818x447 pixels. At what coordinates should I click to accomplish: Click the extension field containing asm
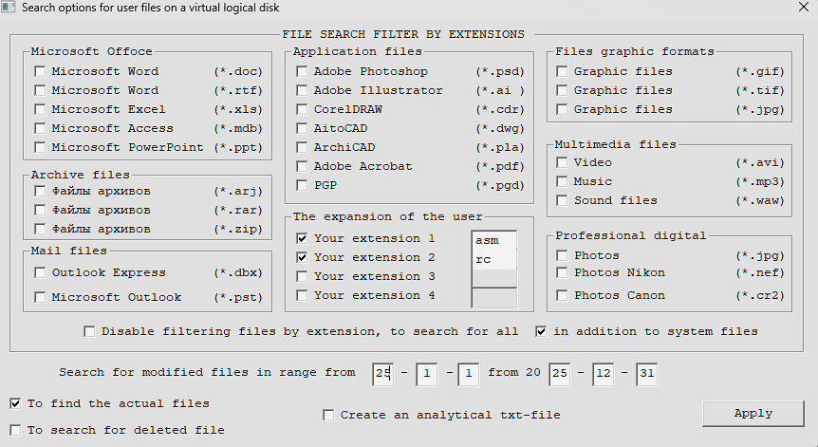494,240
